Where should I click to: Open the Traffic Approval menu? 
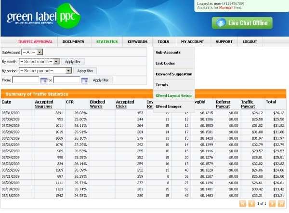[x=35, y=41]
